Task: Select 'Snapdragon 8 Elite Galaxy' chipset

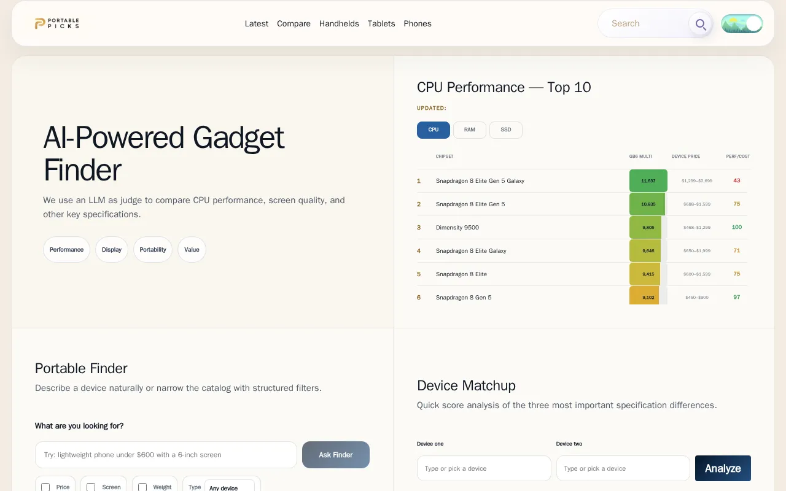Action: pos(471,251)
